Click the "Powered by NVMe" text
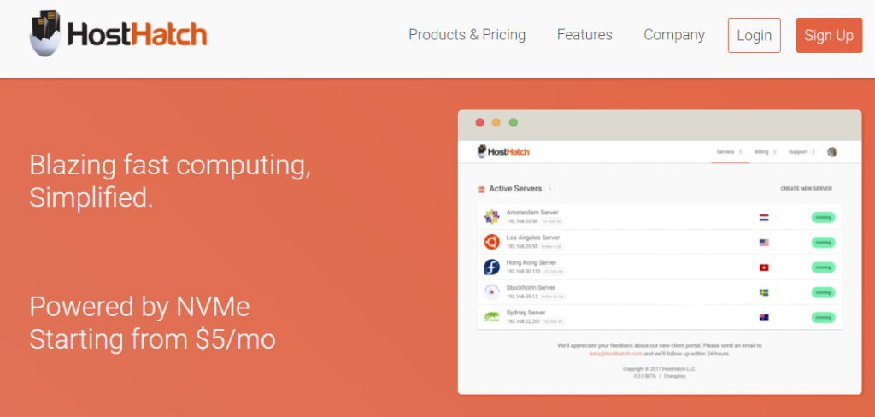The width and height of the screenshot is (875, 417). tap(139, 306)
